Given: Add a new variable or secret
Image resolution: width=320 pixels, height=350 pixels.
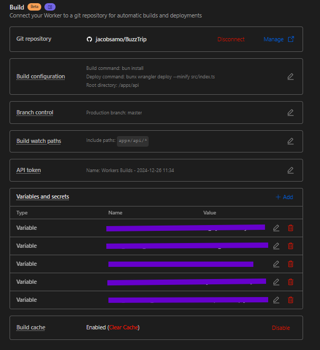Looking at the screenshot, I should pyautogui.click(x=284, y=197).
